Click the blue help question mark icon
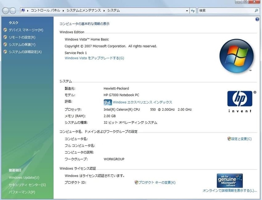Screen dimensions: 262x200 (x=257, y=19)
